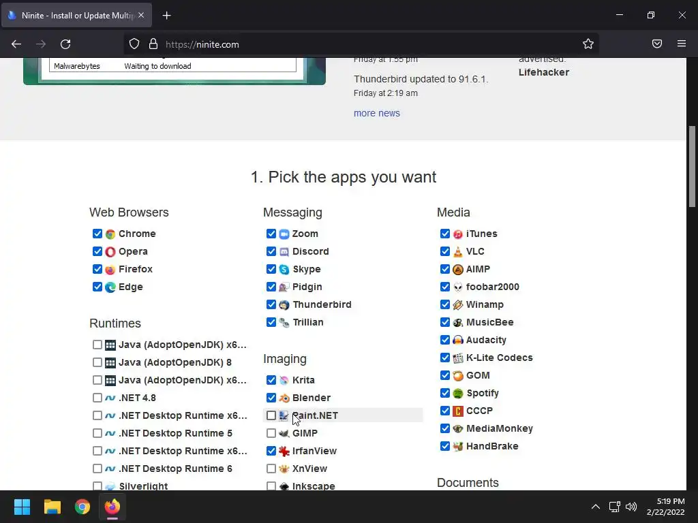Check .NET Desktop Runtime 6 checkbox
Image resolution: width=698 pixels, height=523 pixels.
tap(97, 469)
